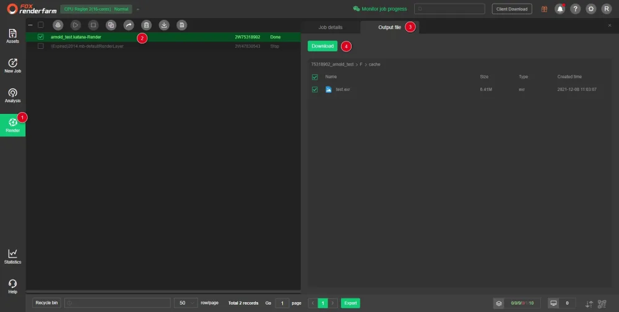Check the expired 2014.mb-defaultRenderLayer job checkbox
The height and width of the screenshot is (312, 619).
pyautogui.click(x=41, y=46)
